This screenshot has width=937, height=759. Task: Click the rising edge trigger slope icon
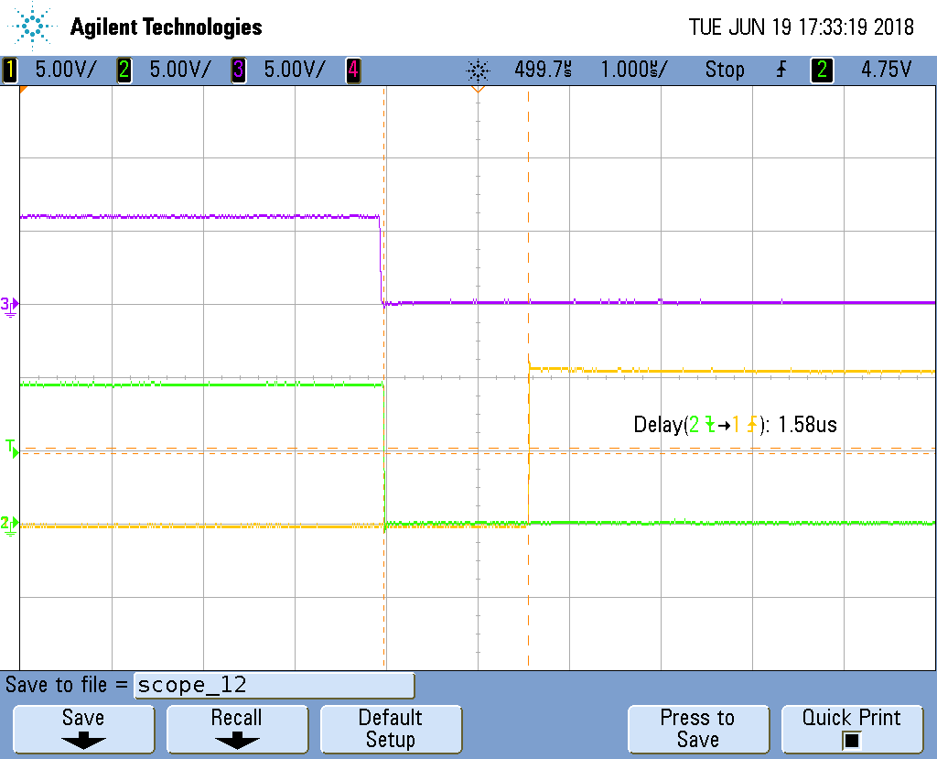781,70
